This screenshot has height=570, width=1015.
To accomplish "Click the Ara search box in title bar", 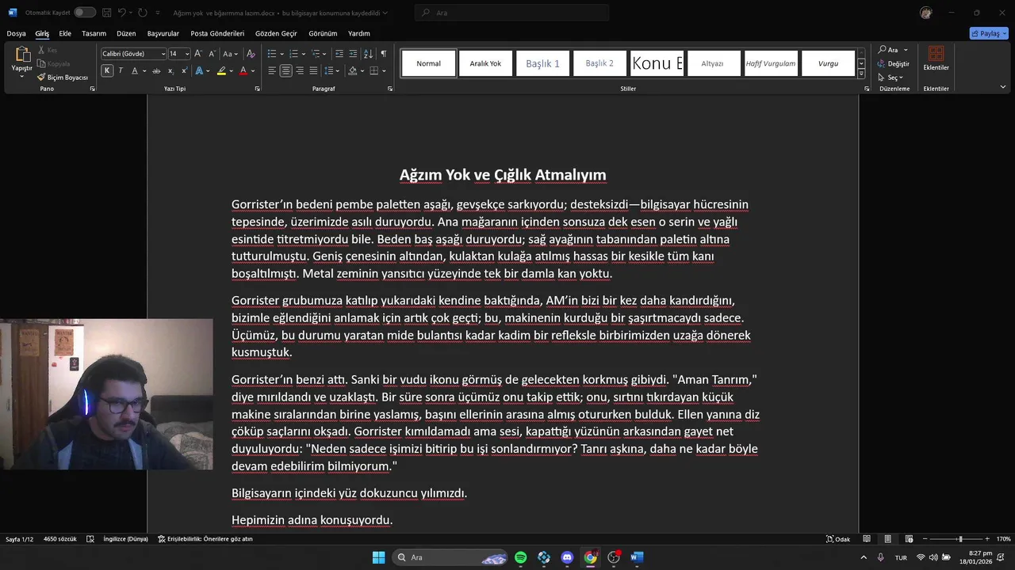I will tap(512, 13).
